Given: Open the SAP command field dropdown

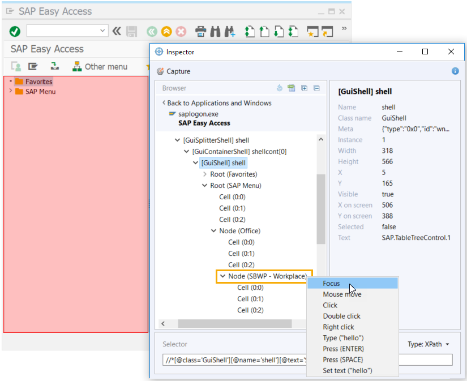Looking at the screenshot, I should coord(102,31).
